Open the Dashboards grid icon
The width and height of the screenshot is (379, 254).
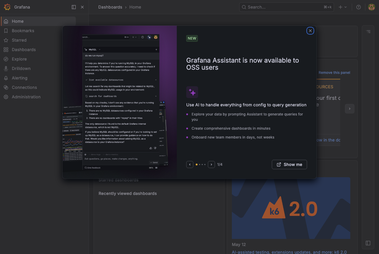pos(6,50)
